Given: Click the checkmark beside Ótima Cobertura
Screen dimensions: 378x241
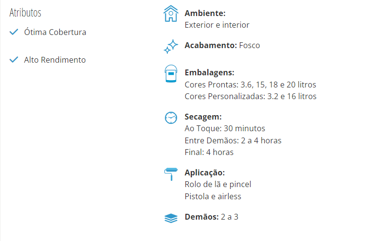Looking at the screenshot, I should pos(14,32).
